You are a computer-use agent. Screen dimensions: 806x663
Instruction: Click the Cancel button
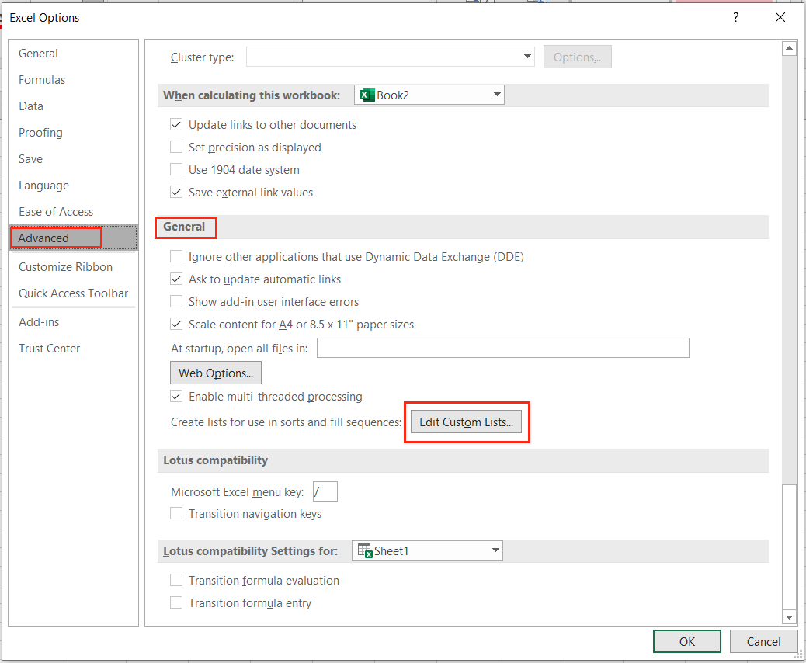click(x=763, y=642)
